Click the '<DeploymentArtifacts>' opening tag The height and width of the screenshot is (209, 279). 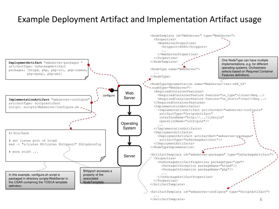pyautogui.click(x=173, y=133)
